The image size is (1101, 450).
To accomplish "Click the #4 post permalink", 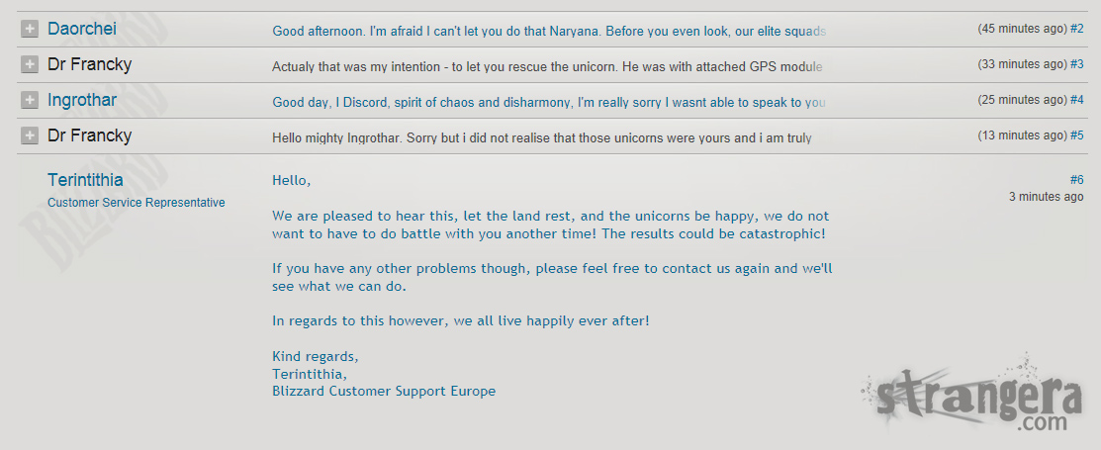I will [1076, 100].
